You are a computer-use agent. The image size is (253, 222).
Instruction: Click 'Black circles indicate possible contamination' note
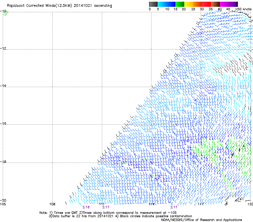tap(155, 216)
